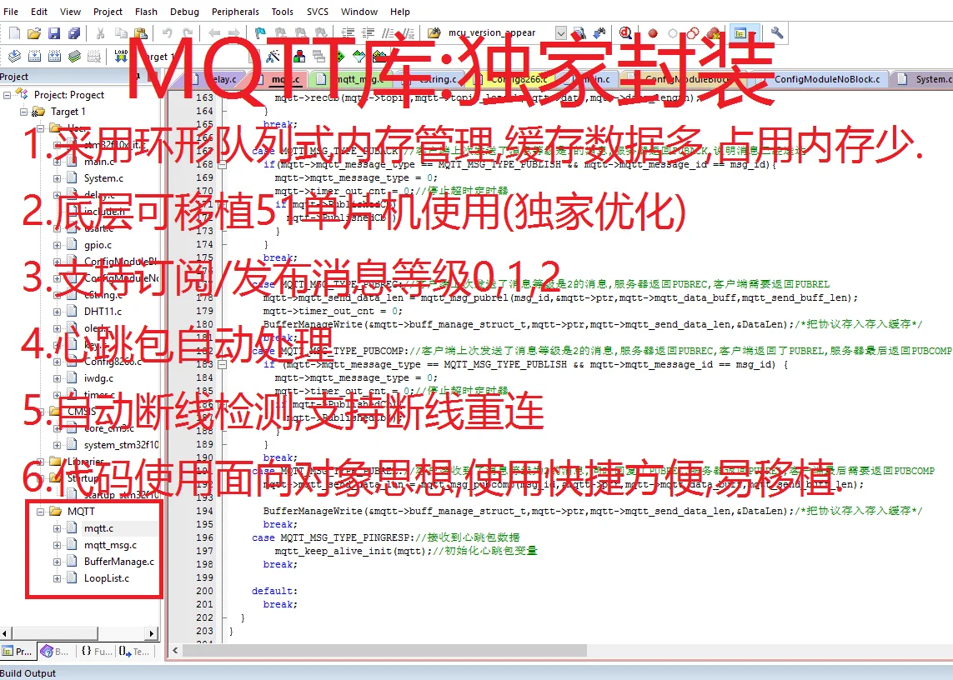The image size is (953, 680).
Task: Click project pane scroll right arrow
Action: click(152, 634)
